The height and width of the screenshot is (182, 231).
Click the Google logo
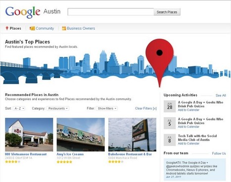(x=23, y=12)
